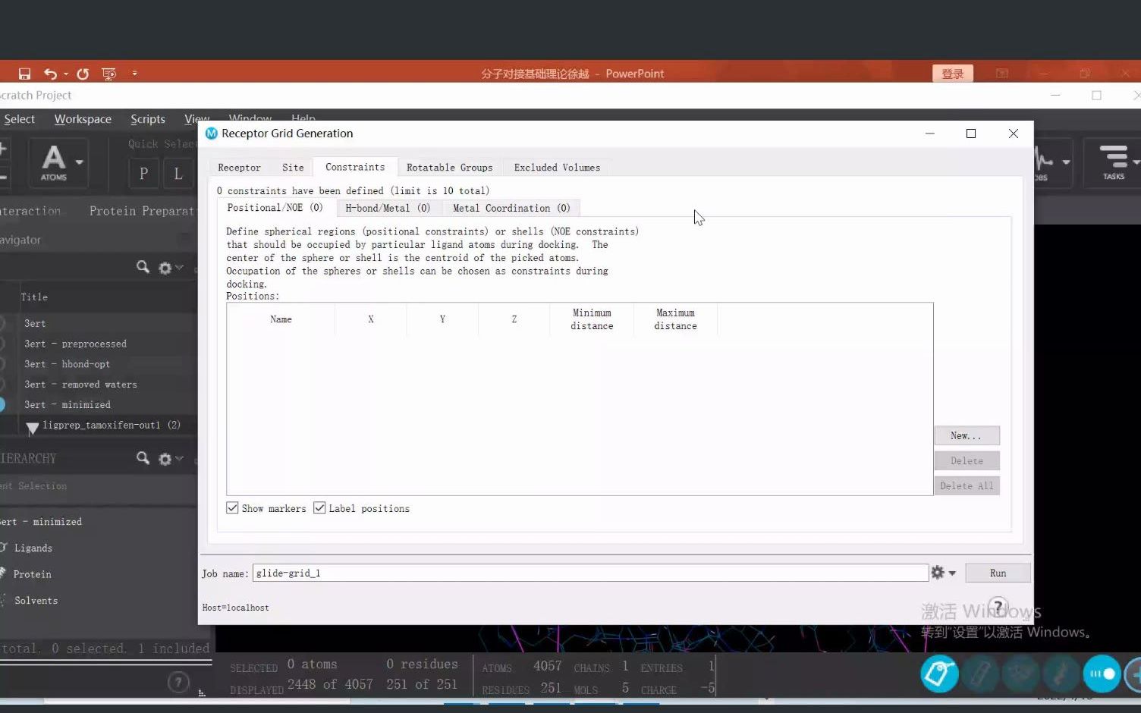Image resolution: width=1141 pixels, height=713 pixels.
Task: Click Maestro help icon at bottom left
Action: pos(178,682)
